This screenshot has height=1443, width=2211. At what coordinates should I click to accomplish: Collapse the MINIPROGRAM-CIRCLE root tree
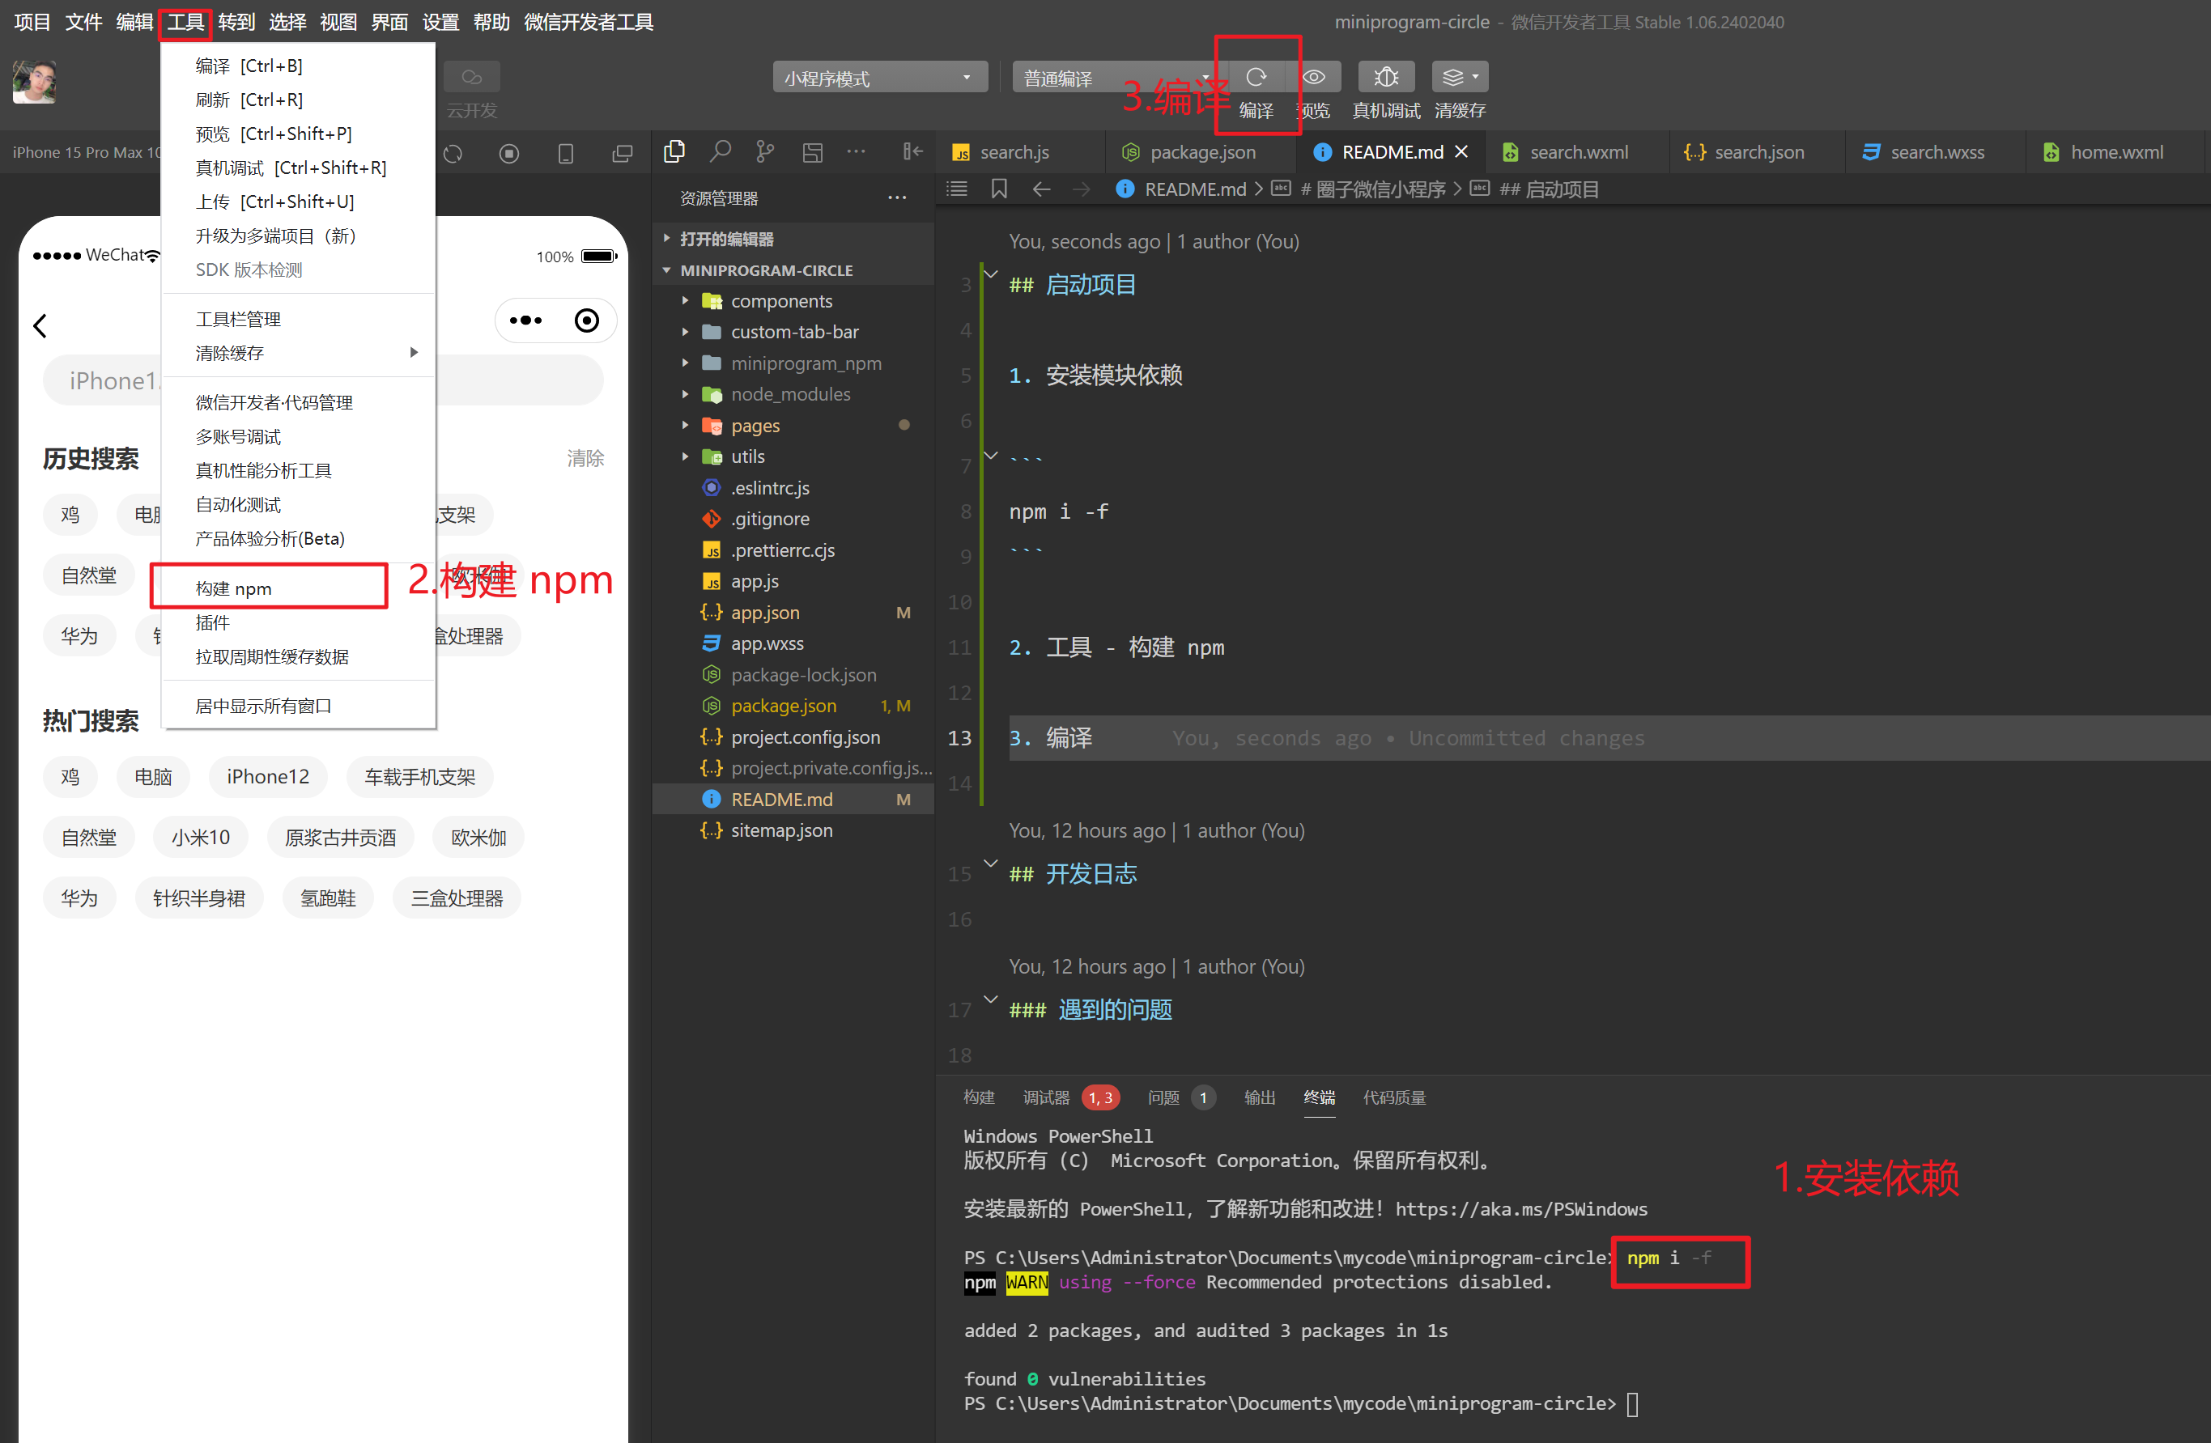[x=666, y=270]
